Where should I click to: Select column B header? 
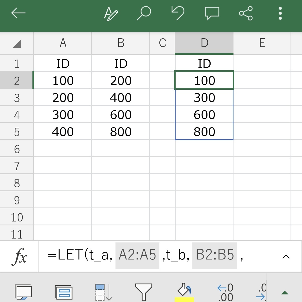point(121,43)
